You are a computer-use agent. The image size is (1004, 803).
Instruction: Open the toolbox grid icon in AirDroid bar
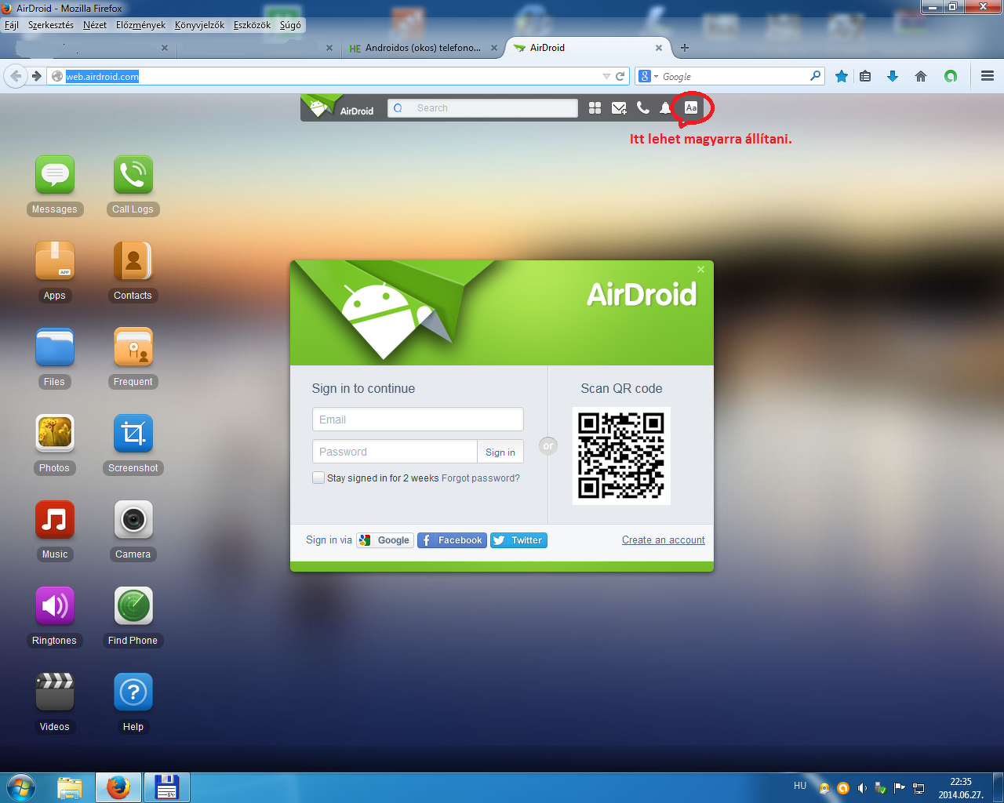(595, 107)
